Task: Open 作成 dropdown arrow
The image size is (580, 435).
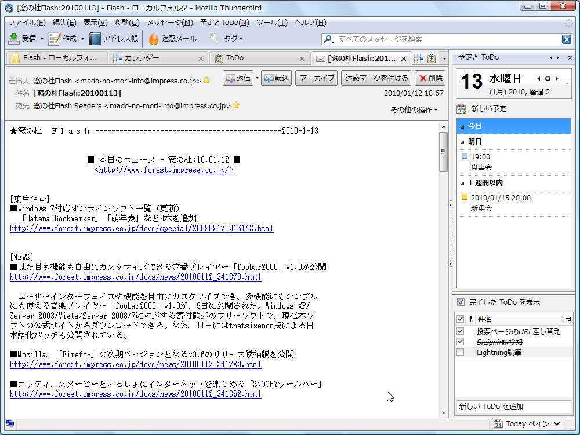Action: (82, 39)
